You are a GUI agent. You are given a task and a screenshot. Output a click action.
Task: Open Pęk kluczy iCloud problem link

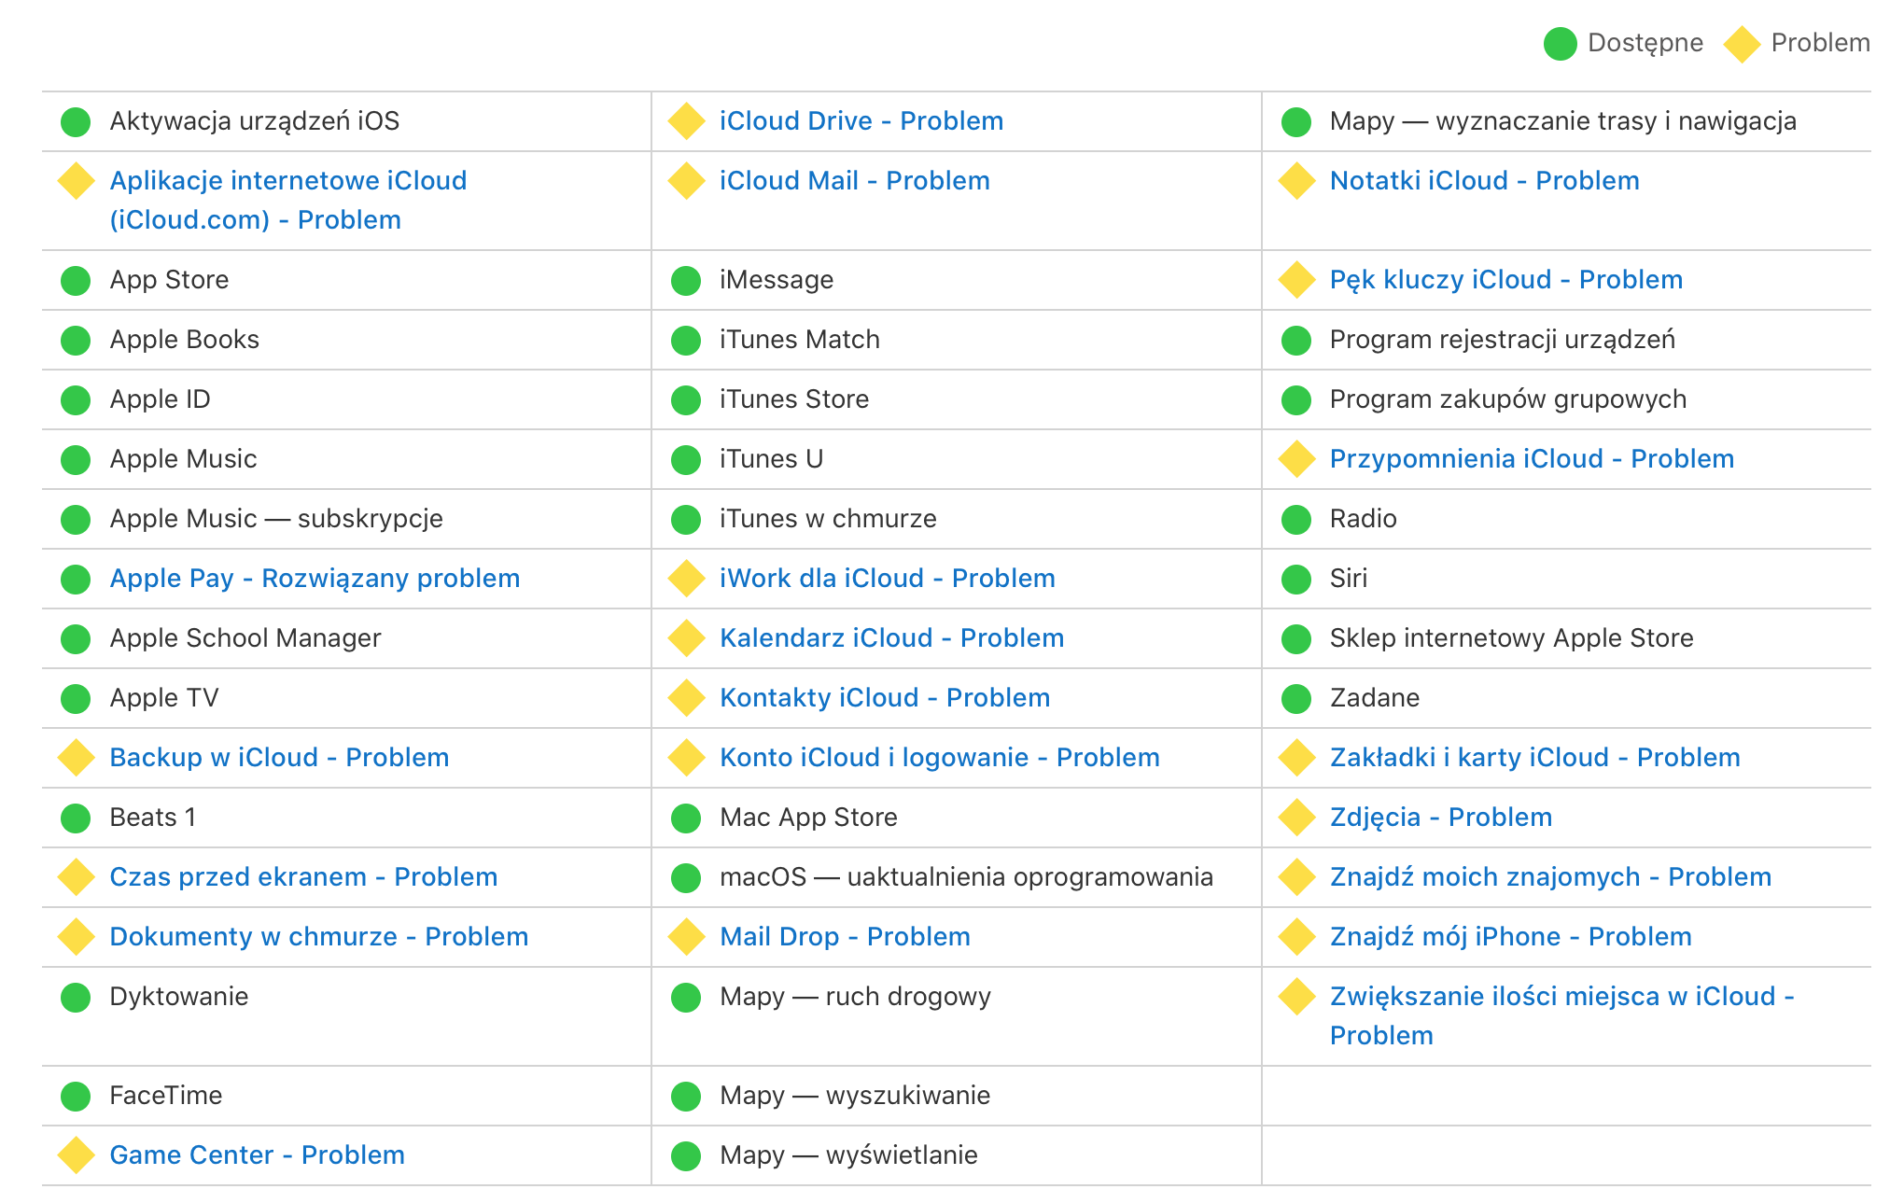(x=1505, y=280)
